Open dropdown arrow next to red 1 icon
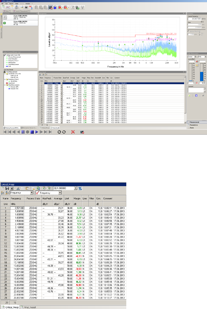The image size is (207, 309). [63, 8]
